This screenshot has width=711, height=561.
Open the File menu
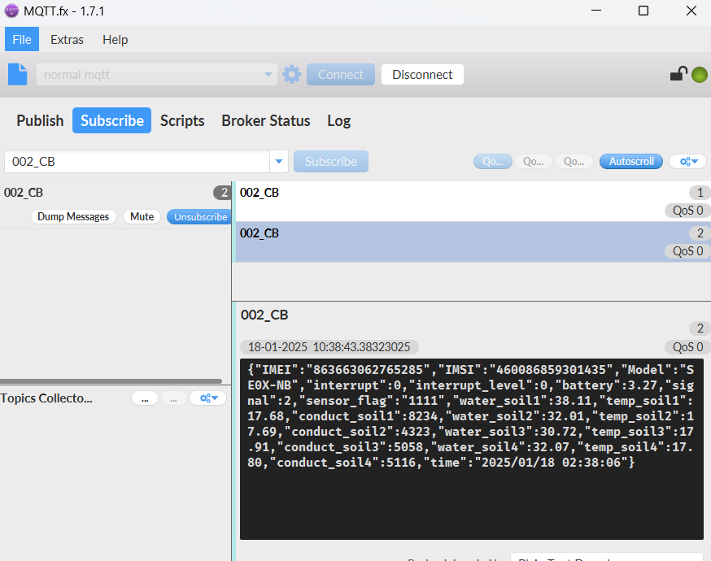(x=22, y=39)
